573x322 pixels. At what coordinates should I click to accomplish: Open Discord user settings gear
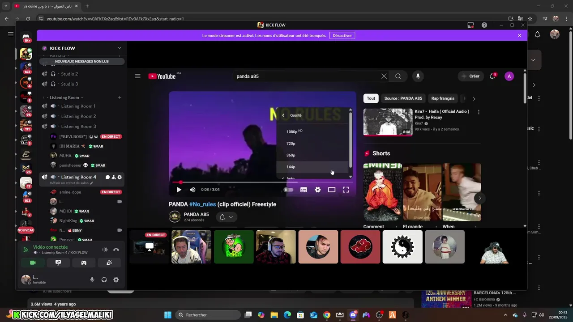point(116,280)
